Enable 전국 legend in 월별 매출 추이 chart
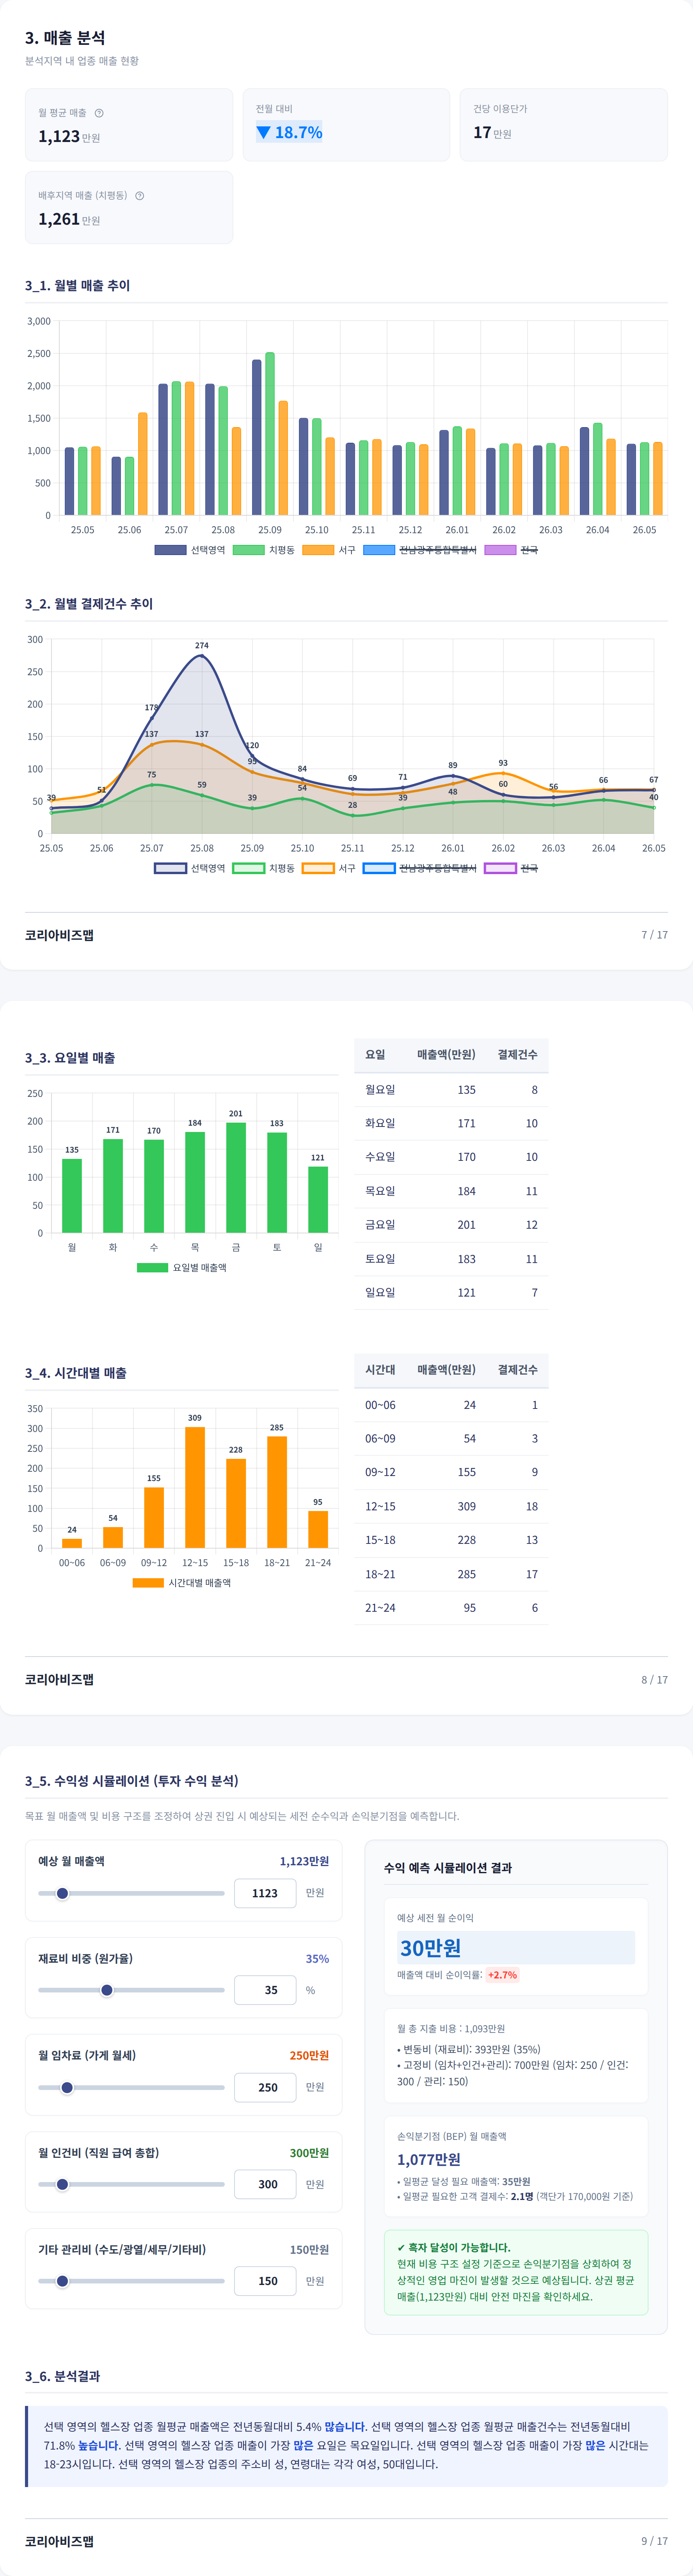The height and width of the screenshot is (2576, 693). [x=511, y=550]
